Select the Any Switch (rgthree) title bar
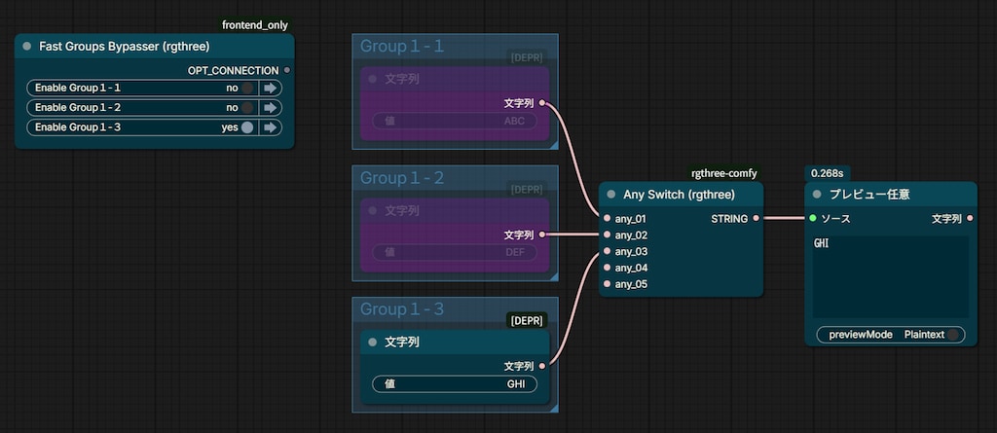The image size is (997, 433). [x=681, y=194]
